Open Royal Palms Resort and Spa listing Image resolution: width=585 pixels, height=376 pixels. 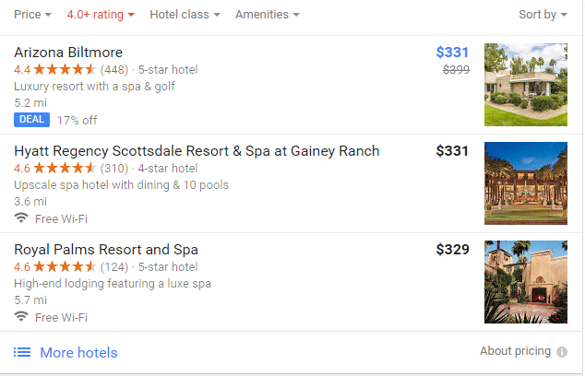[x=106, y=250]
